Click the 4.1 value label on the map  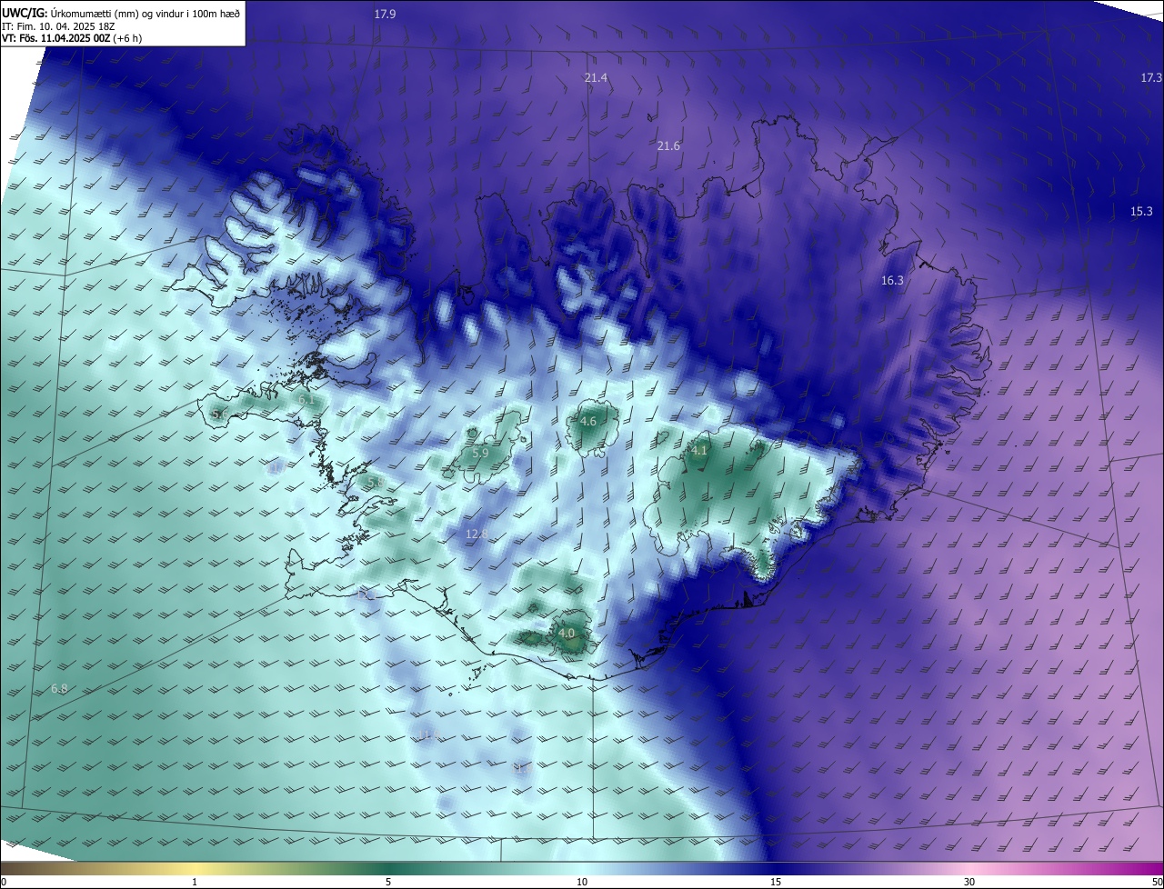coord(698,451)
